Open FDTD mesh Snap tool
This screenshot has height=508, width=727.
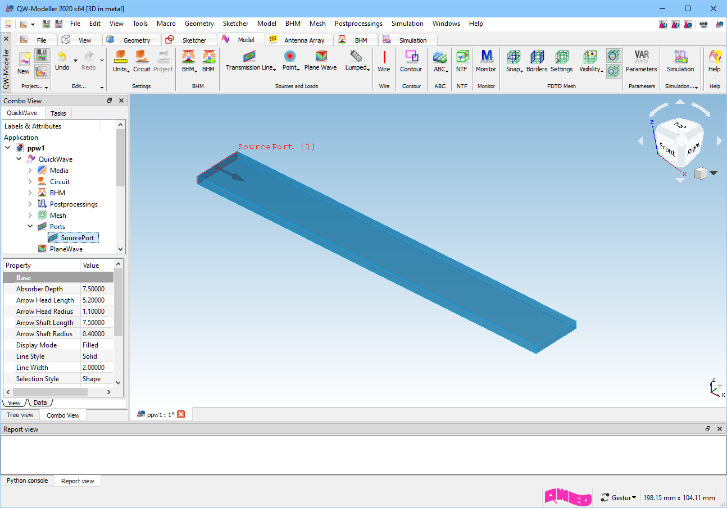point(514,62)
